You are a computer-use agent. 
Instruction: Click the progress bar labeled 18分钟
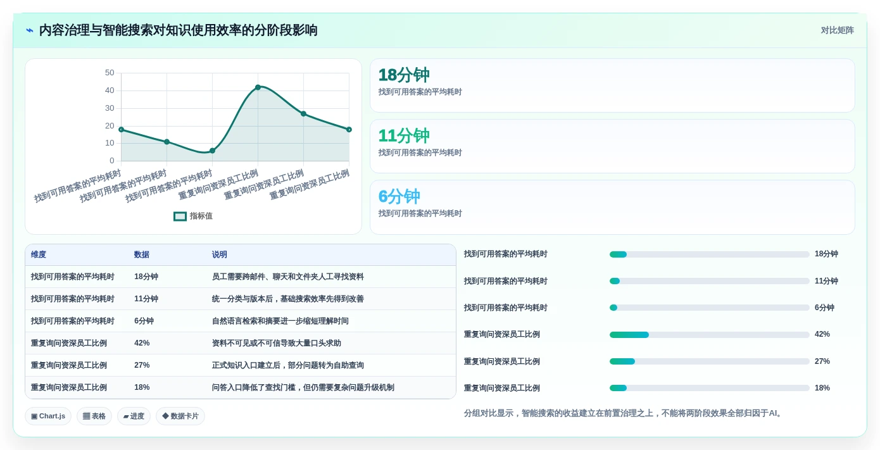tap(709, 254)
